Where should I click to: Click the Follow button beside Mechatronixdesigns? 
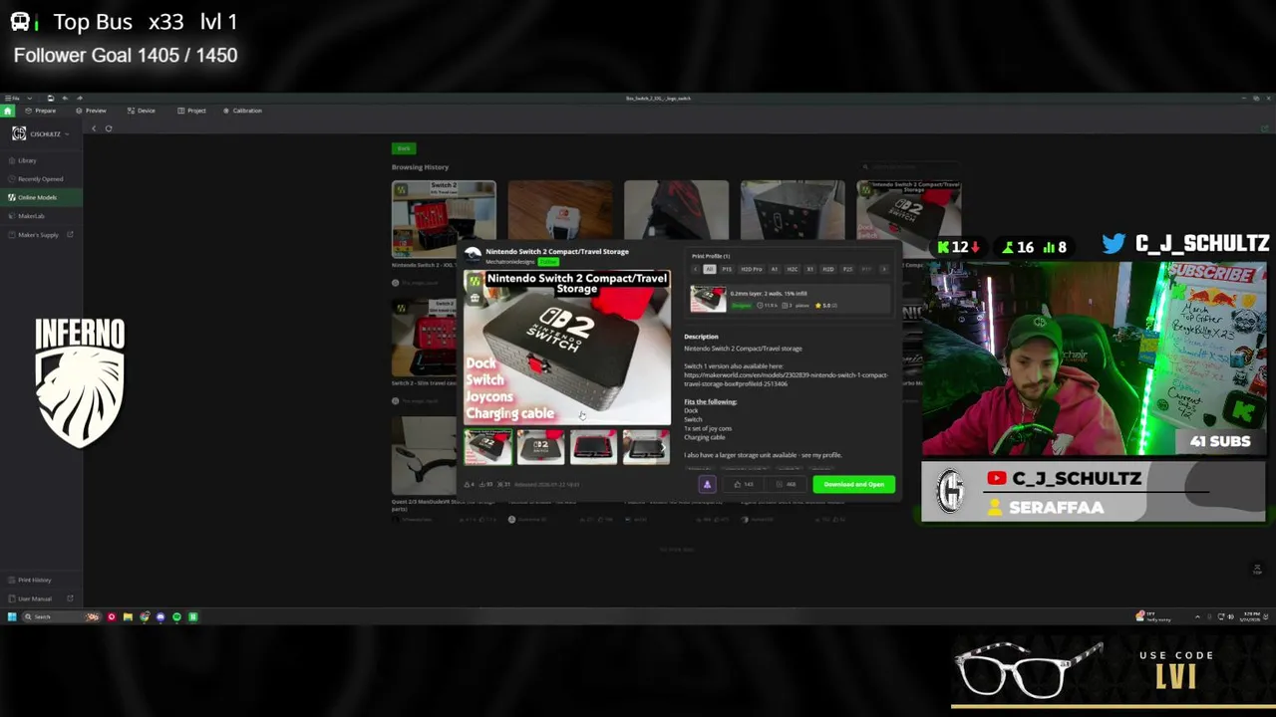[547, 262]
